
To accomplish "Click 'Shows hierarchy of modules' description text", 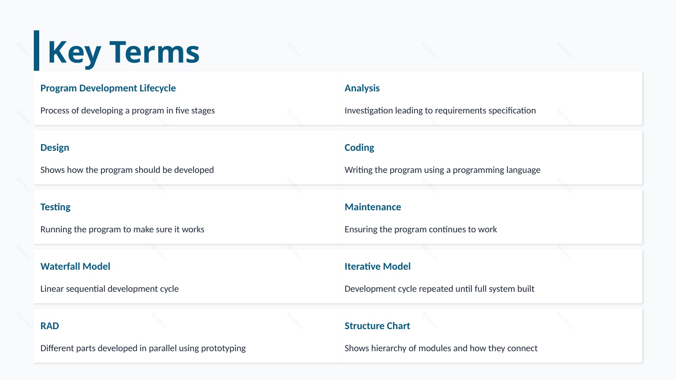I will 441,348.
